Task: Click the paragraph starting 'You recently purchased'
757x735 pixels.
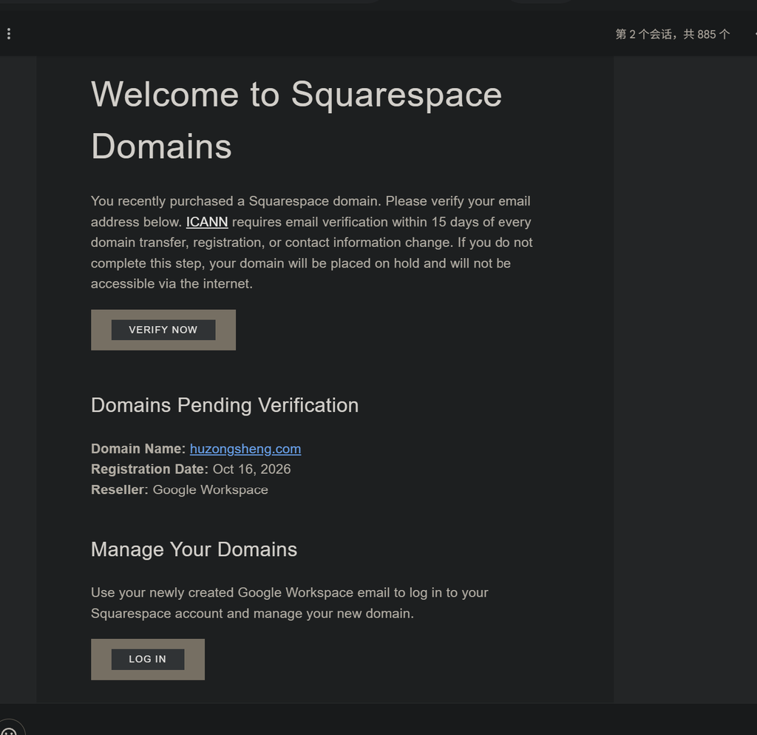Action: [x=312, y=243]
